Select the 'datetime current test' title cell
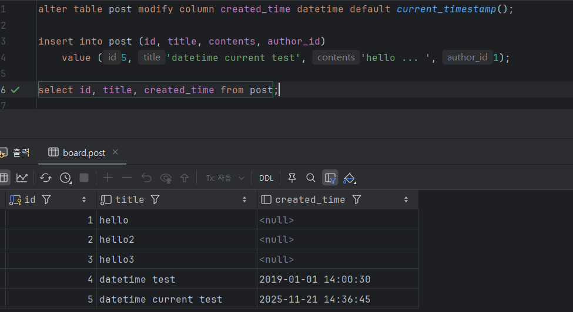 (177, 299)
